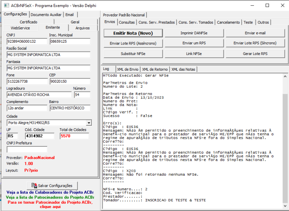
Task: Click Total de Cidades field
Action: (74, 136)
